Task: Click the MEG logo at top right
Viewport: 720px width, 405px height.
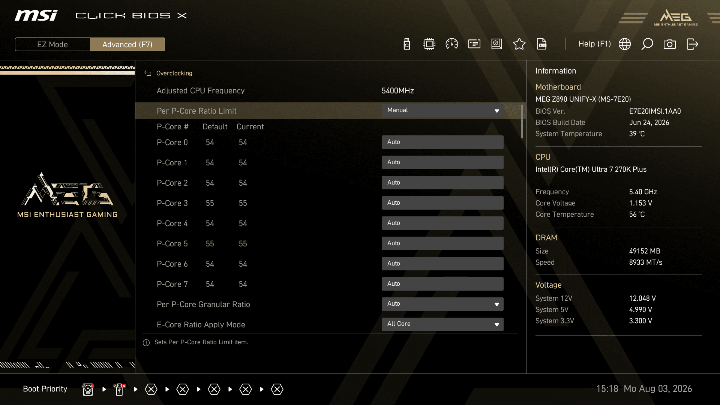Action: [x=676, y=18]
